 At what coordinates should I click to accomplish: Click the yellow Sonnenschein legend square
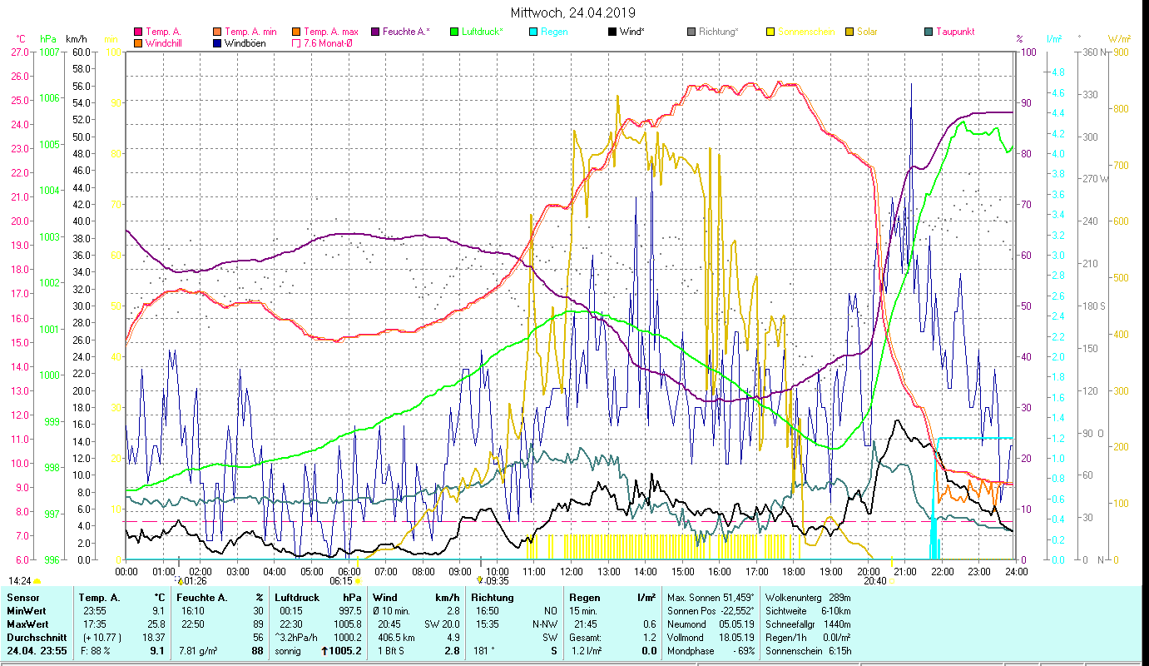(x=770, y=32)
